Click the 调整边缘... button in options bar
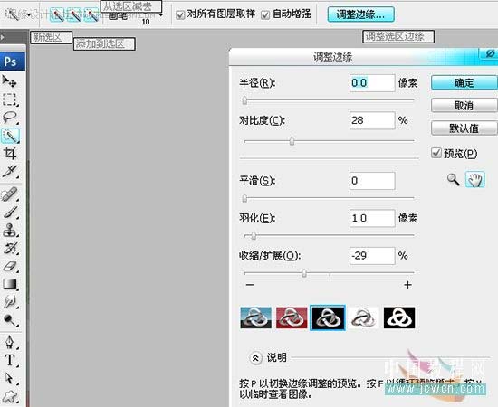 click(x=360, y=14)
